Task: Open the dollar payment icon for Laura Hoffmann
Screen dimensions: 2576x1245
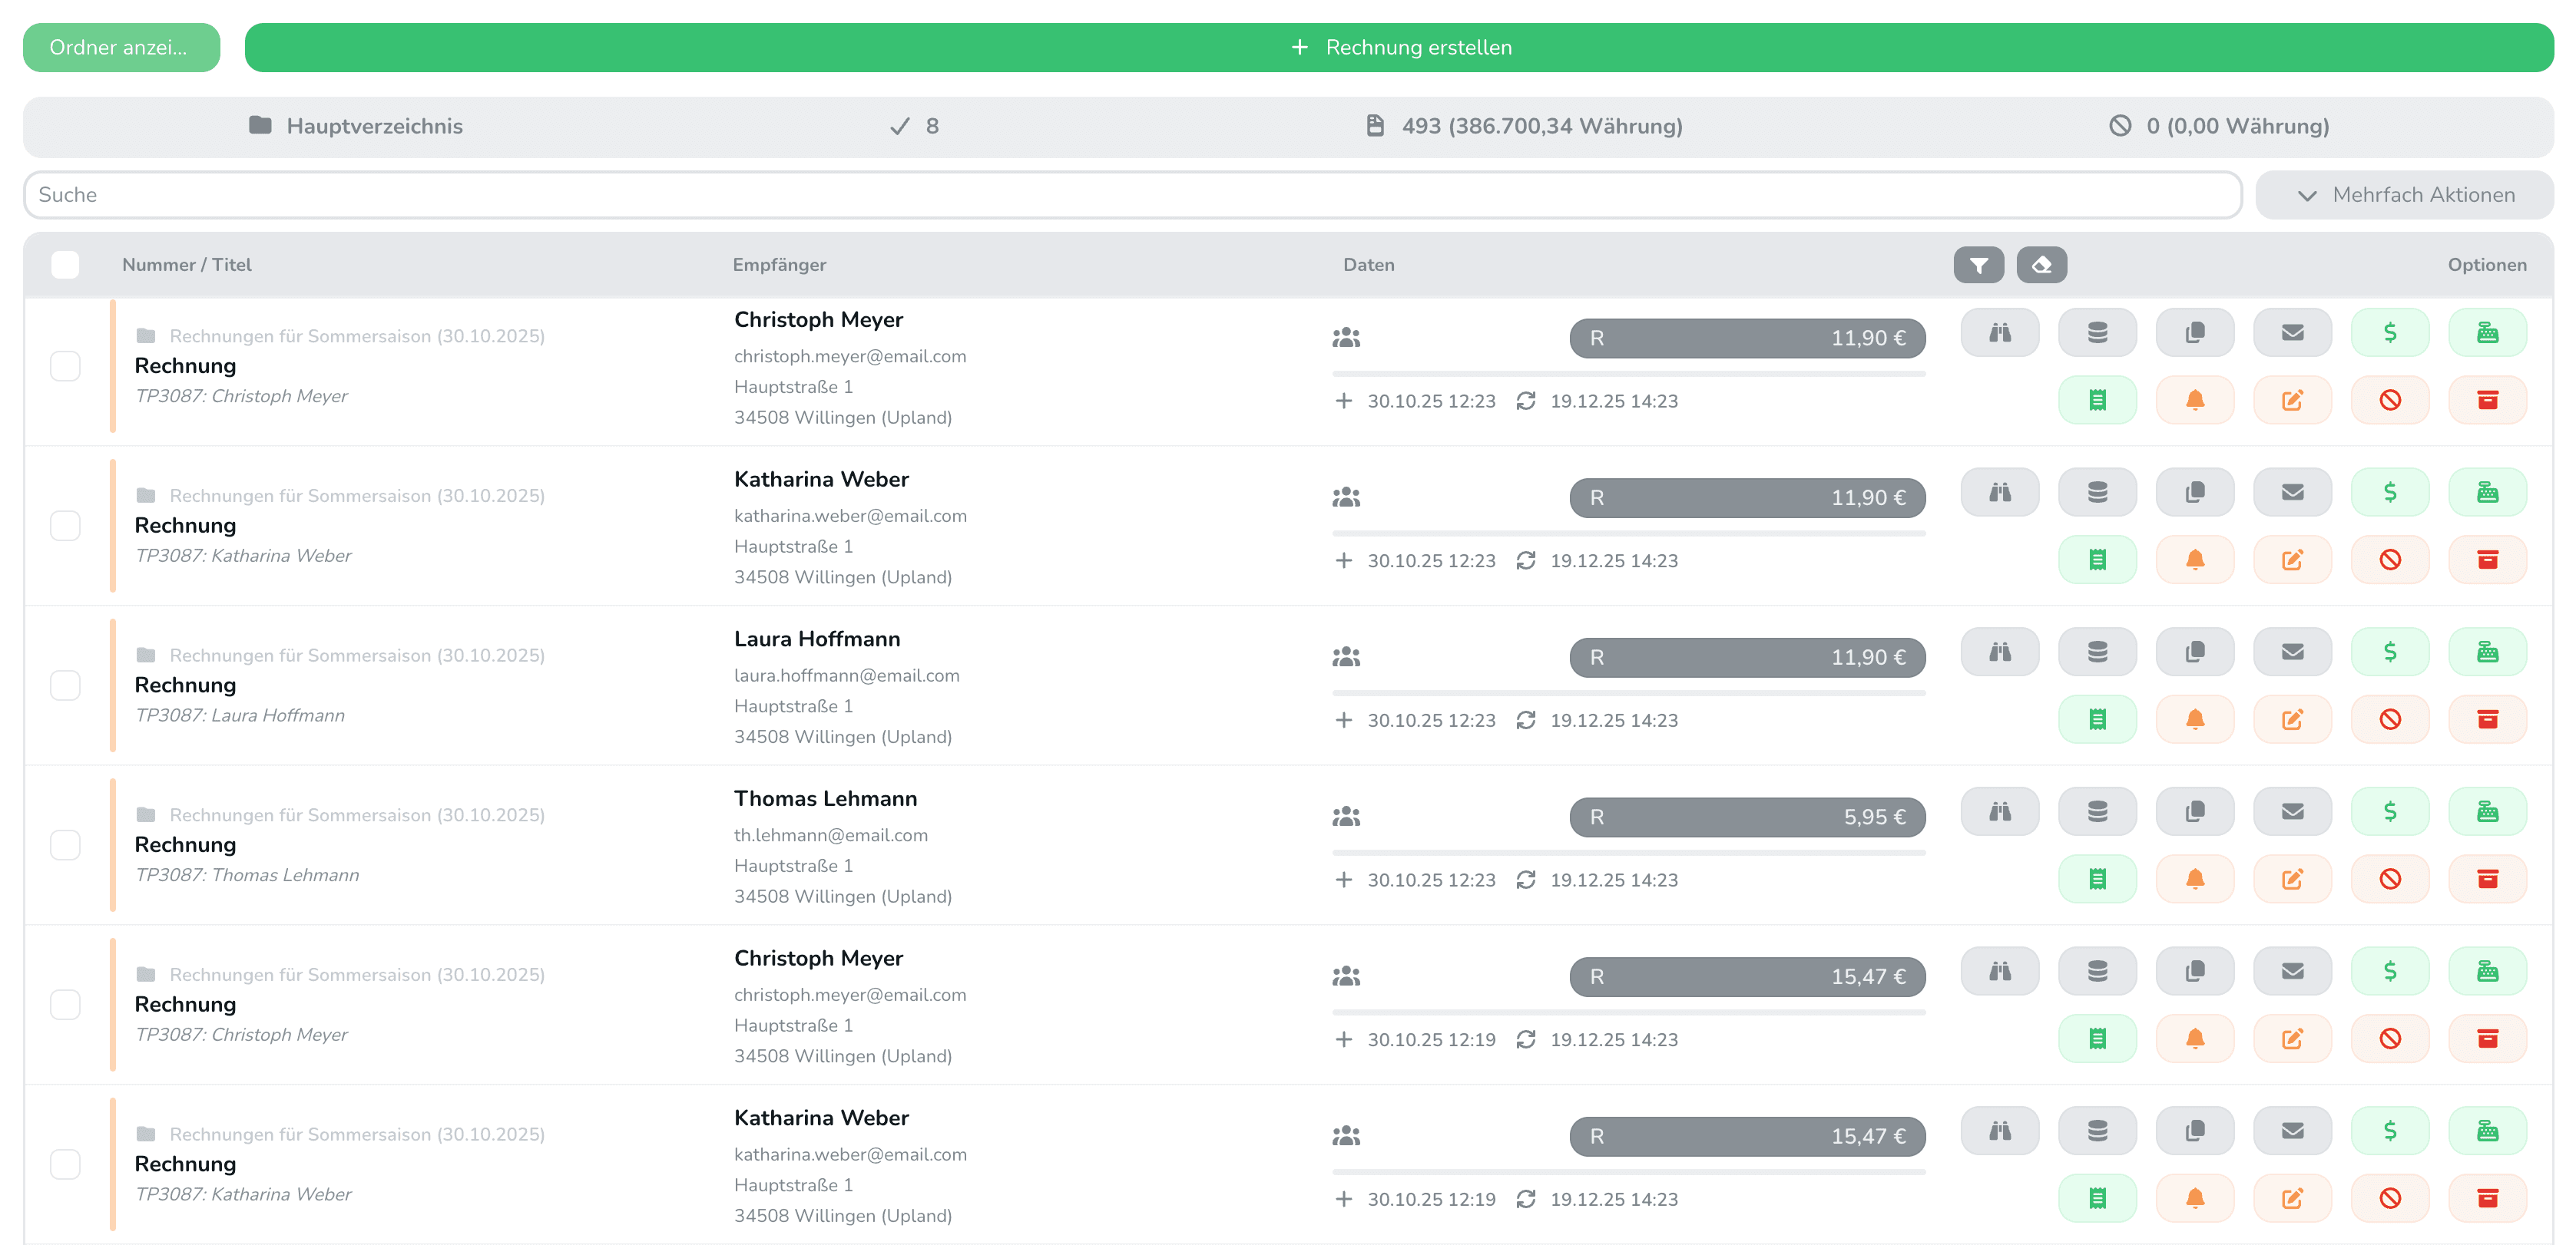Action: pyautogui.click(x=2390, y=650)
